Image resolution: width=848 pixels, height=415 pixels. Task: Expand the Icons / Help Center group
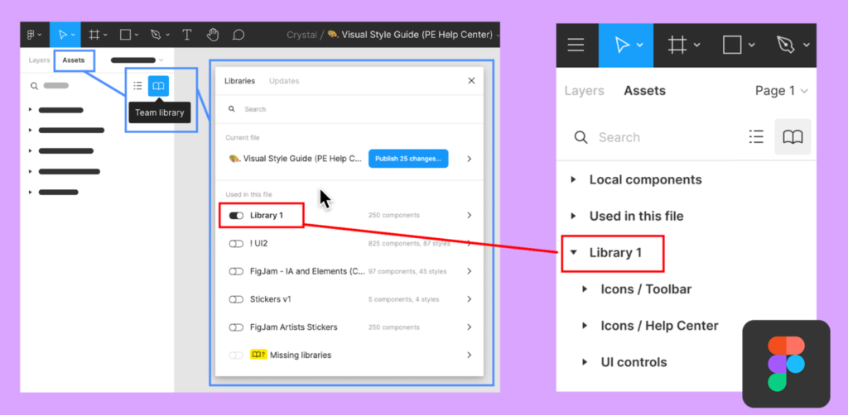(x=585, y=326)
